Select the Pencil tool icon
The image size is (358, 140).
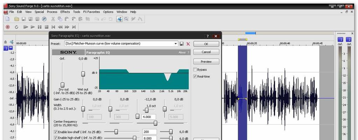coord(133,19)
